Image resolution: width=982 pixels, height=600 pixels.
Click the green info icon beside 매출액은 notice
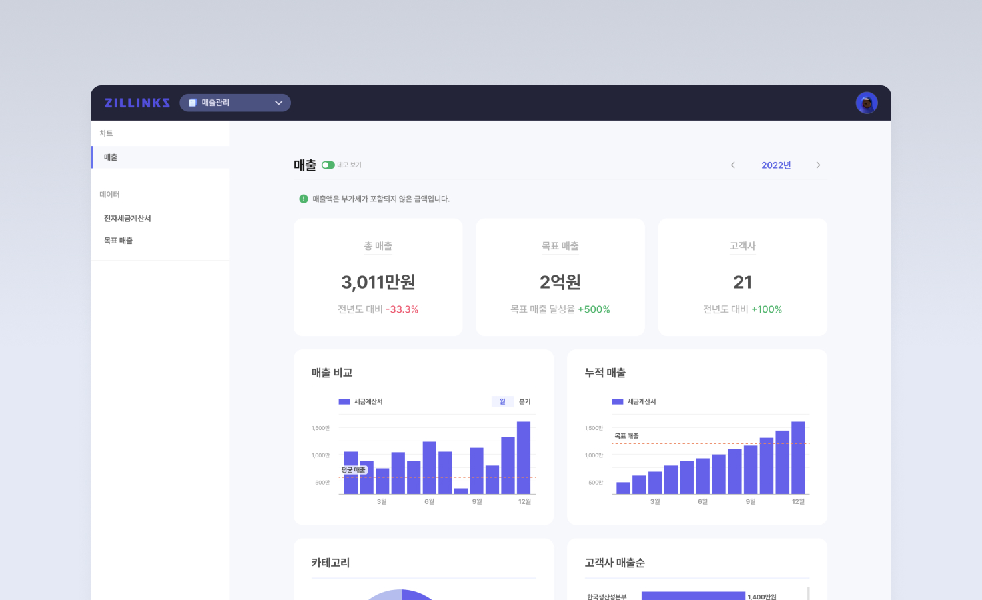click(304, 199)
